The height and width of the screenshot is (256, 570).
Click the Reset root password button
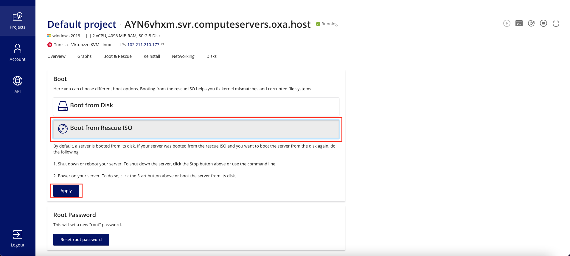(x=81, y=240)
